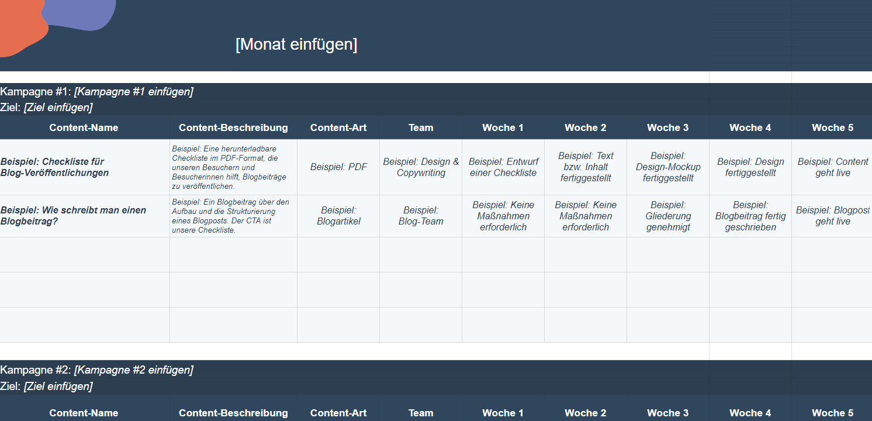Image resolution: width=872 pixels, height=421 pixels.
Task: Click Content-Name header in Kampagne #1 table
Action: coord(84,127)
